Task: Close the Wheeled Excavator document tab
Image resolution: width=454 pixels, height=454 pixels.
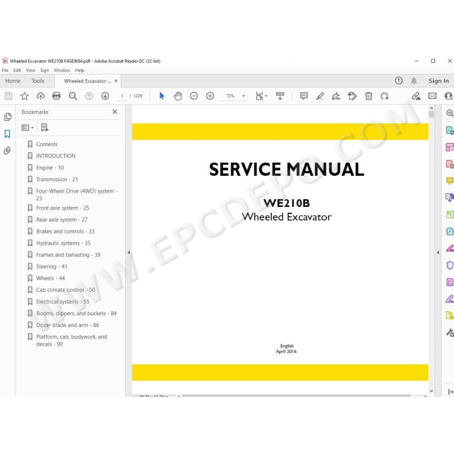Action: tap(116, 81)
